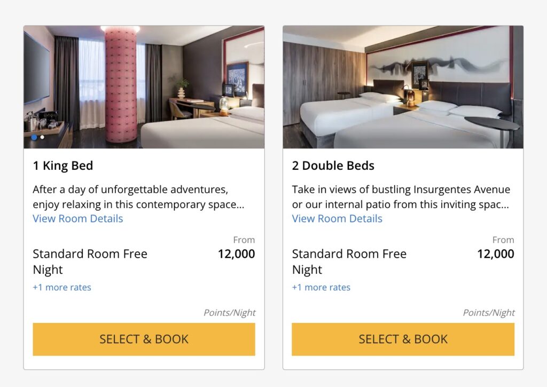The width and height of the screenshot is (547, 387).
Task: Select the second carousel dot on King Bed photo
Action: tap(42, 138)
